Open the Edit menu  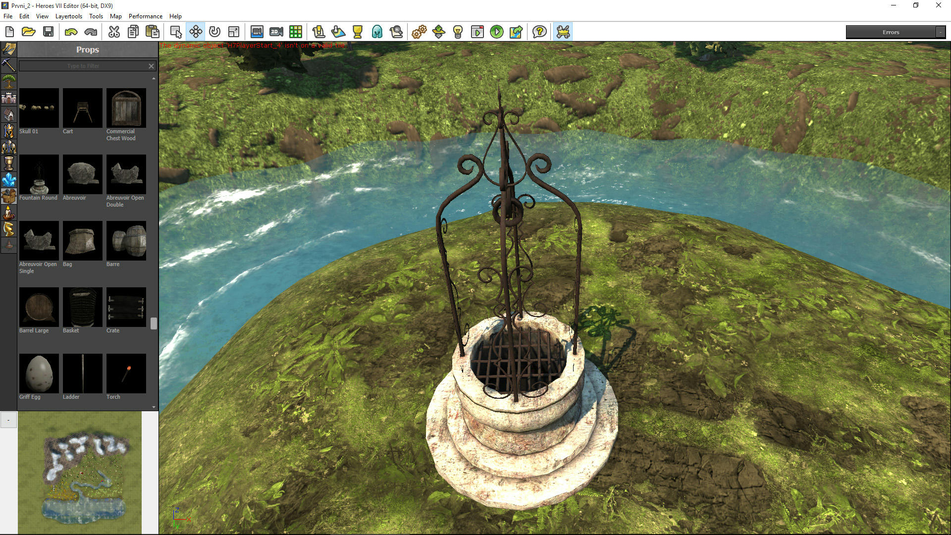point(24,16)
